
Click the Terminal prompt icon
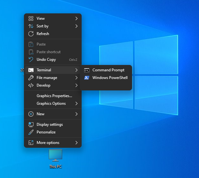31,70
